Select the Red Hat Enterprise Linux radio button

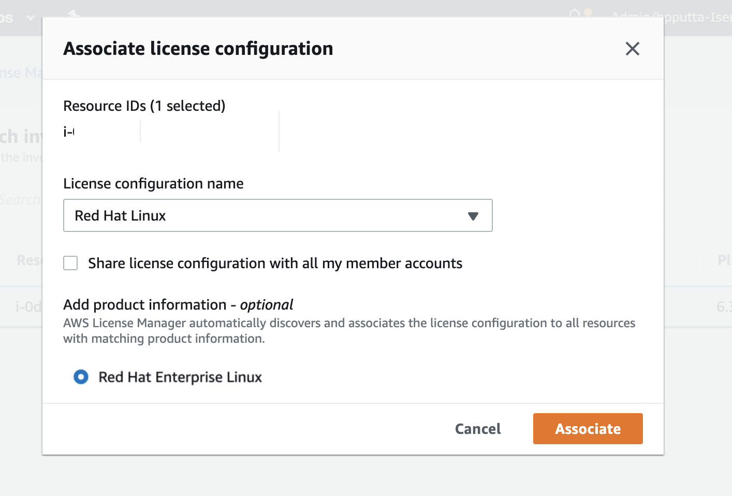click(81, 377)
